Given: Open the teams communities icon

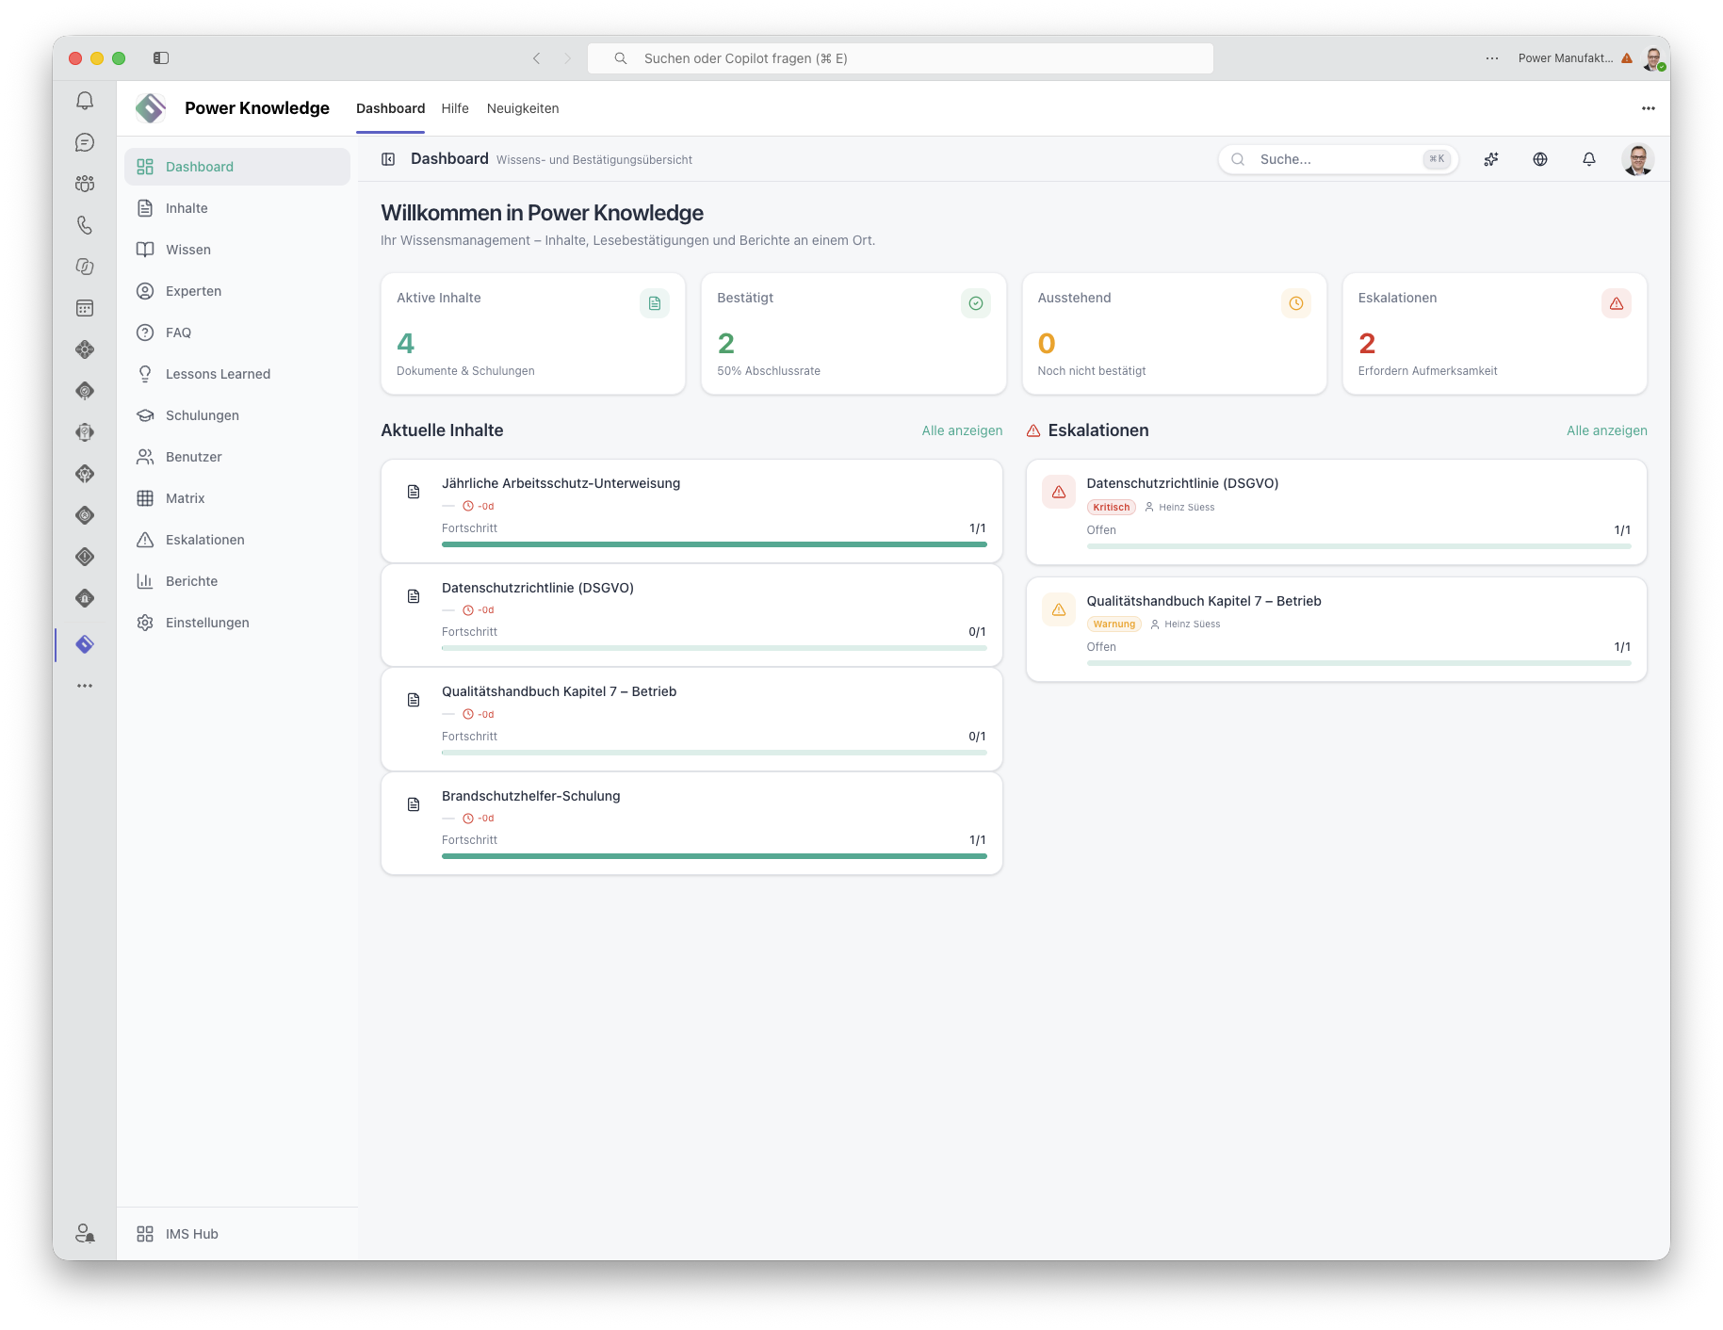Looking at the screenshot, I should pyautogui.click(x=85, y=184).
